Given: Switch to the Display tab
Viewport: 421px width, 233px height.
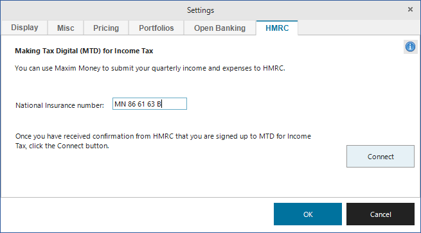Looking at the screenshot, I should [24, 28].
